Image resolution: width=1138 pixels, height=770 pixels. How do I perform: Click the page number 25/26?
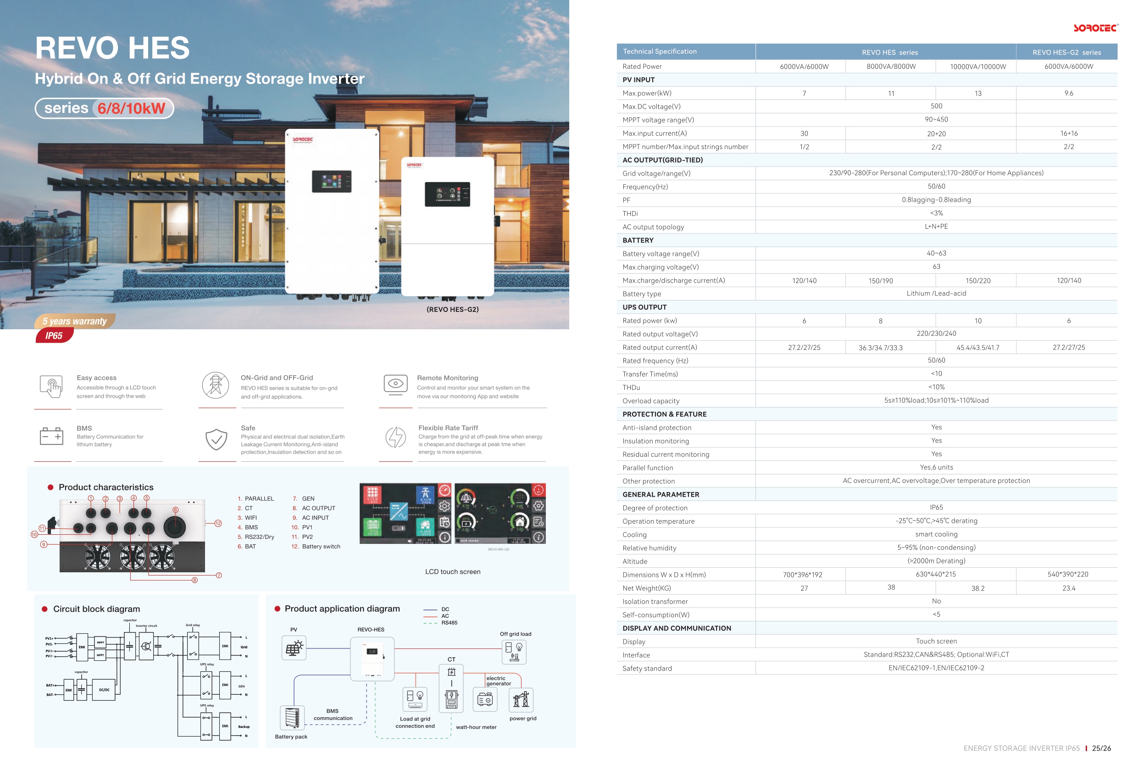pyautogui.click(x=1101, y=748)
